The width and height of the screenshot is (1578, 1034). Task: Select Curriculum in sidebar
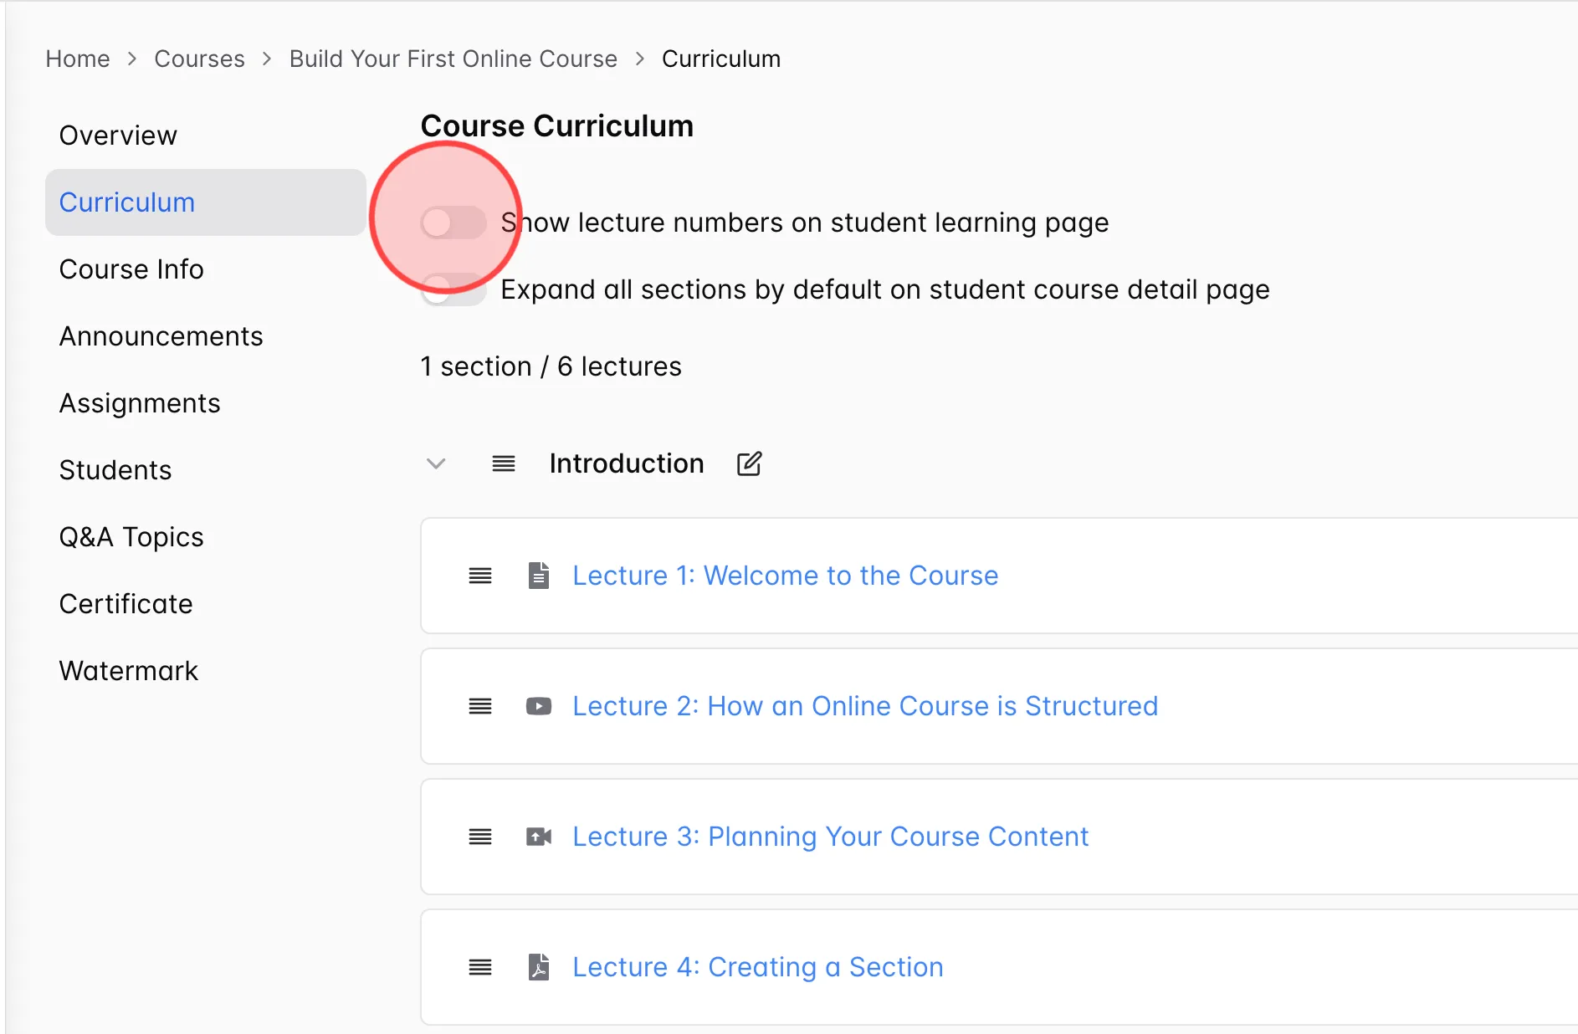pos(206,202)
